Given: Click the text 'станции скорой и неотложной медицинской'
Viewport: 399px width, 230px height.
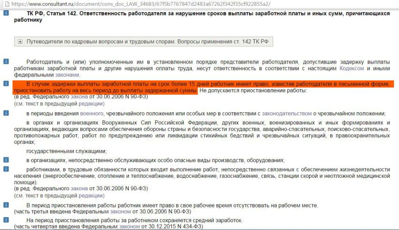Looking at the screenshot, I should tap(334, 176).
